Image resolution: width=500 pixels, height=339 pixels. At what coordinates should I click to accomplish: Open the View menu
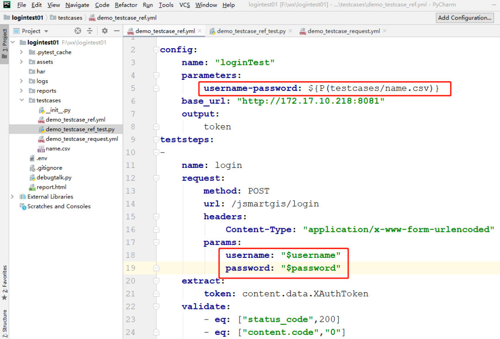point(54,5)
